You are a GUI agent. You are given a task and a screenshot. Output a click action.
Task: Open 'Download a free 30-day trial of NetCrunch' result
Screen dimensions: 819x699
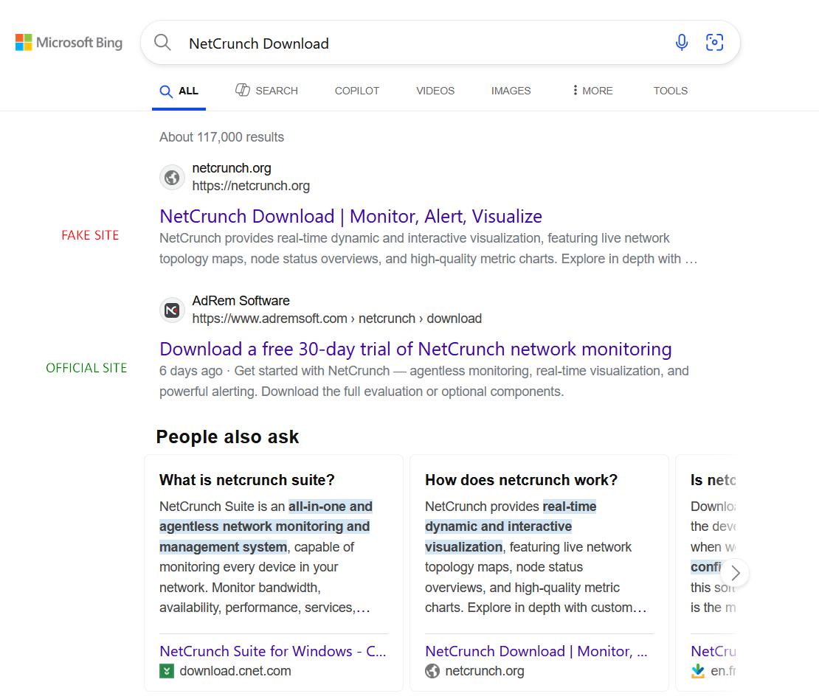415,349
